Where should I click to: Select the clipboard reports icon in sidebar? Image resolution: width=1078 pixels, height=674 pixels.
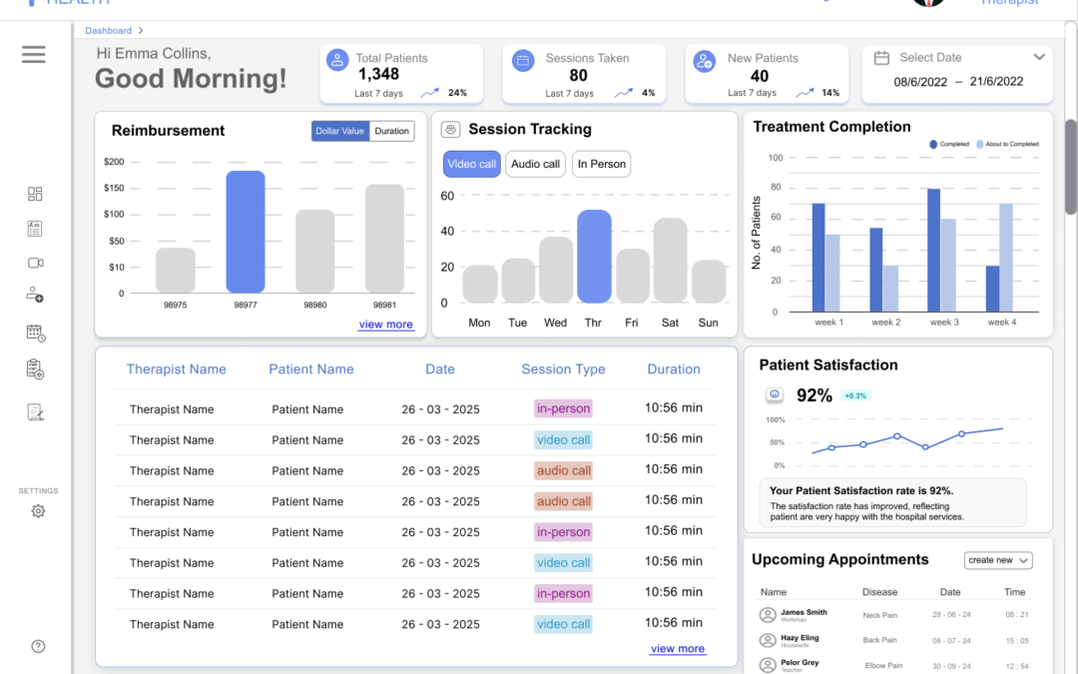[35, 368]
